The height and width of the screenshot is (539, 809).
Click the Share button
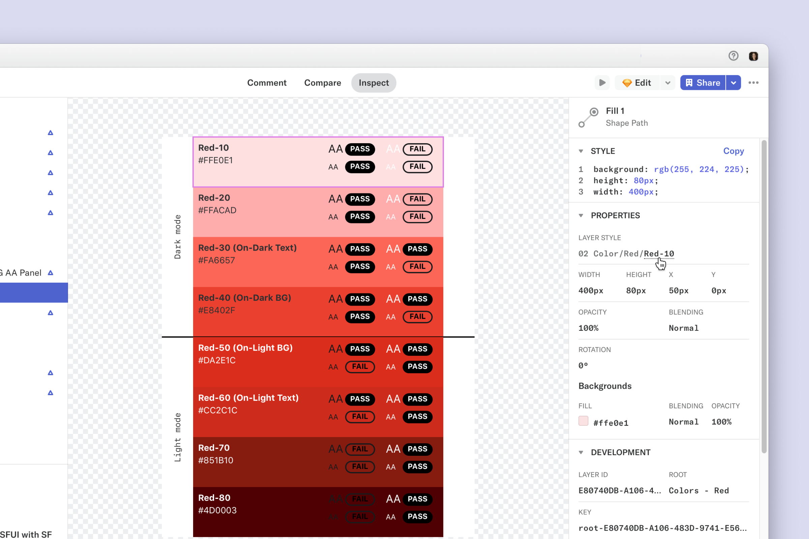tap(703, 83)
